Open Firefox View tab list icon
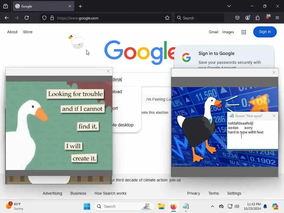 6,6
